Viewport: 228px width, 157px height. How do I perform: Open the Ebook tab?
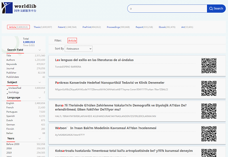point(167,27)
